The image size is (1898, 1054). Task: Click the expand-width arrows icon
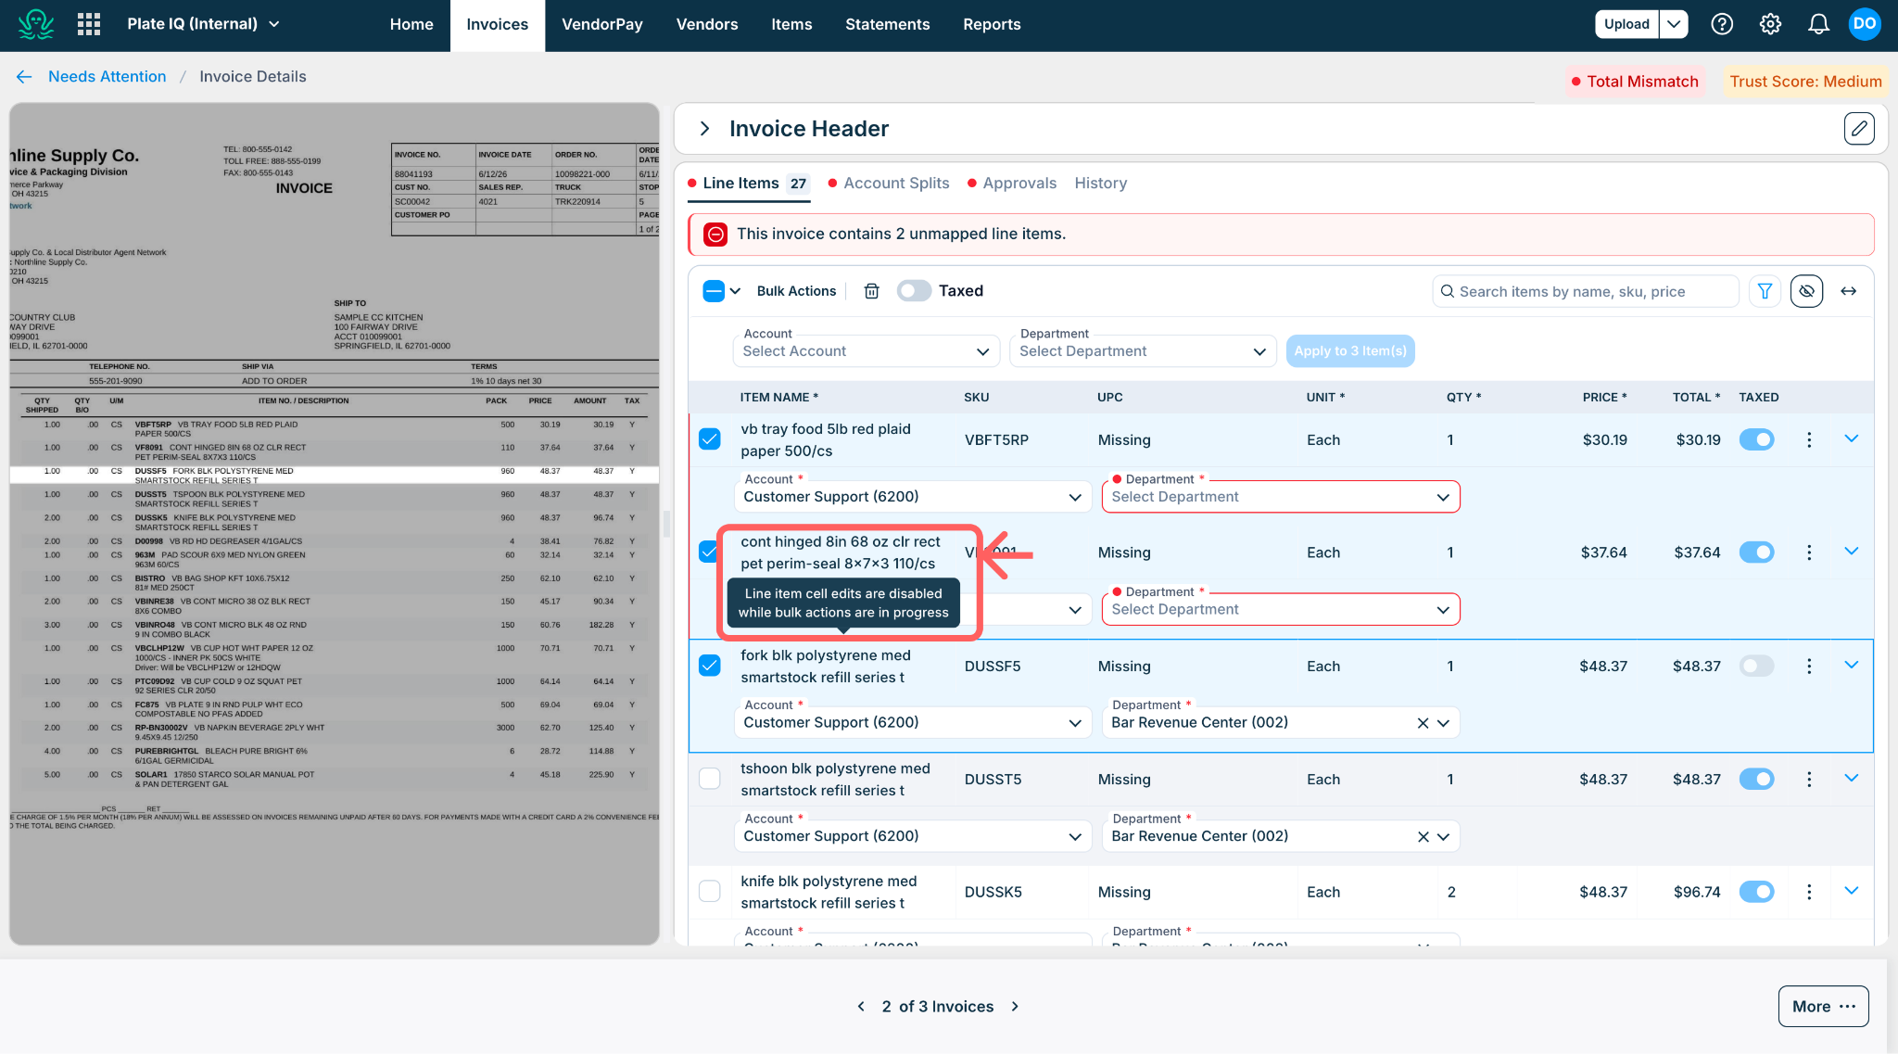(1848, 291)
